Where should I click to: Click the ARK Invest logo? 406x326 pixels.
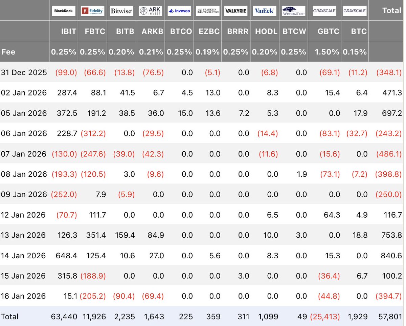coord(150,11)
